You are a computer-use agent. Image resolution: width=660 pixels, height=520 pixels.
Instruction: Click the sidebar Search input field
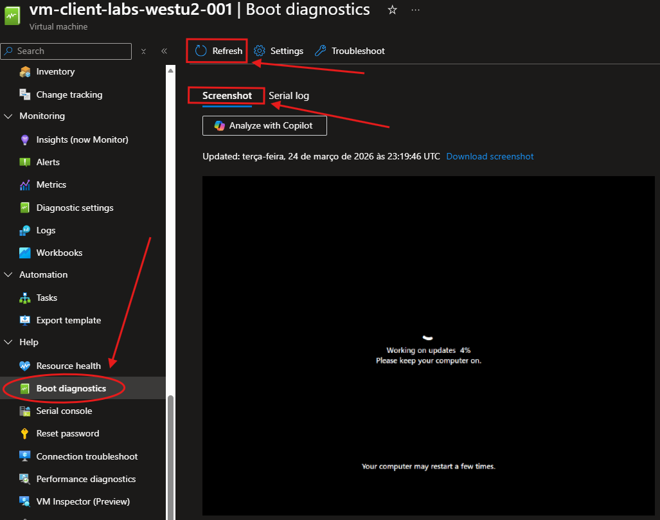71,51
